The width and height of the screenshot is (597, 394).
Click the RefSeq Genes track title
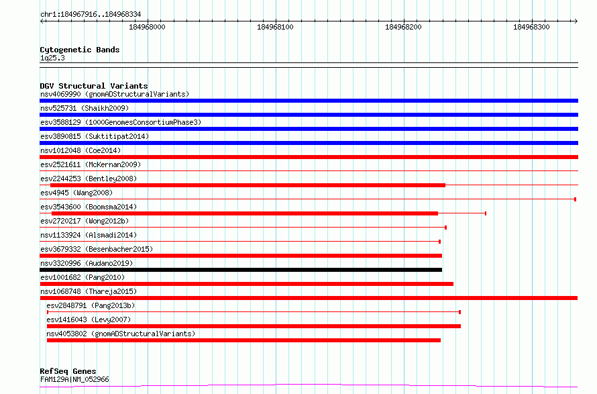coord(68,371)
